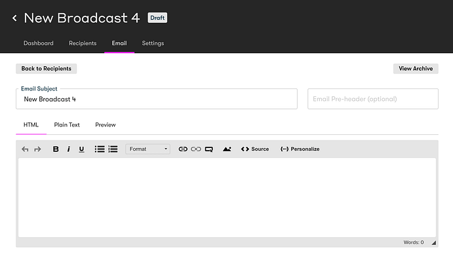Insert a numbered list

(x=113, y=149)
